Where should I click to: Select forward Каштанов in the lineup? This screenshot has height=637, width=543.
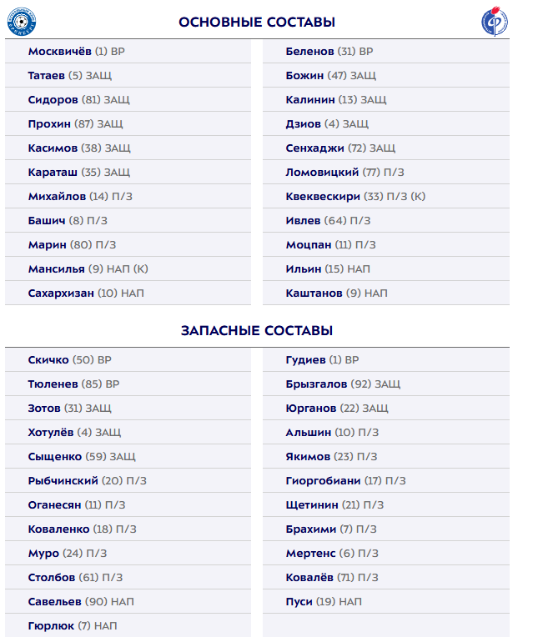pos(336,293)
